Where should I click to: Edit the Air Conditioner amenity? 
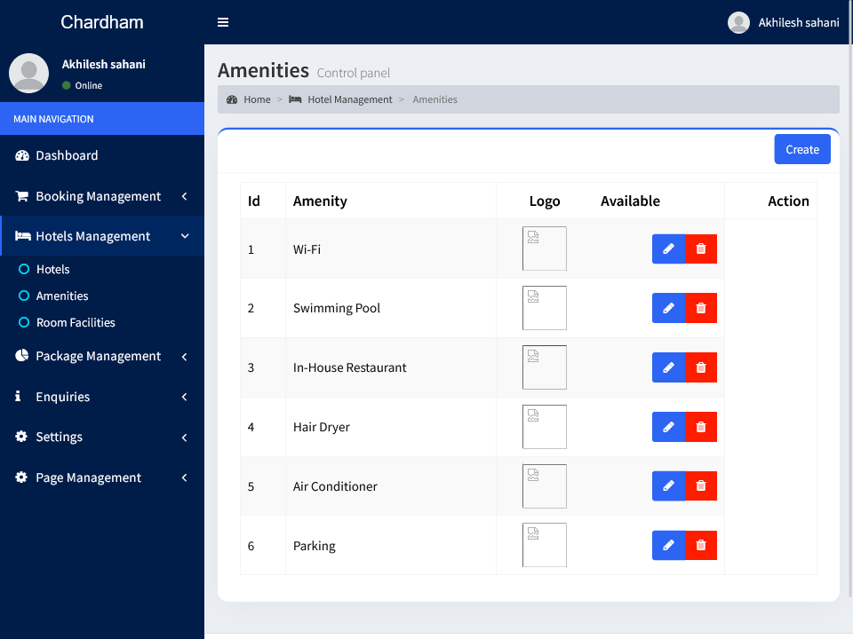click(668, 486)
